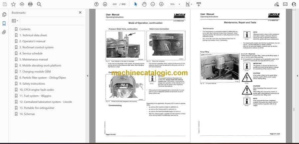Zoom in with the plus button

161,4
